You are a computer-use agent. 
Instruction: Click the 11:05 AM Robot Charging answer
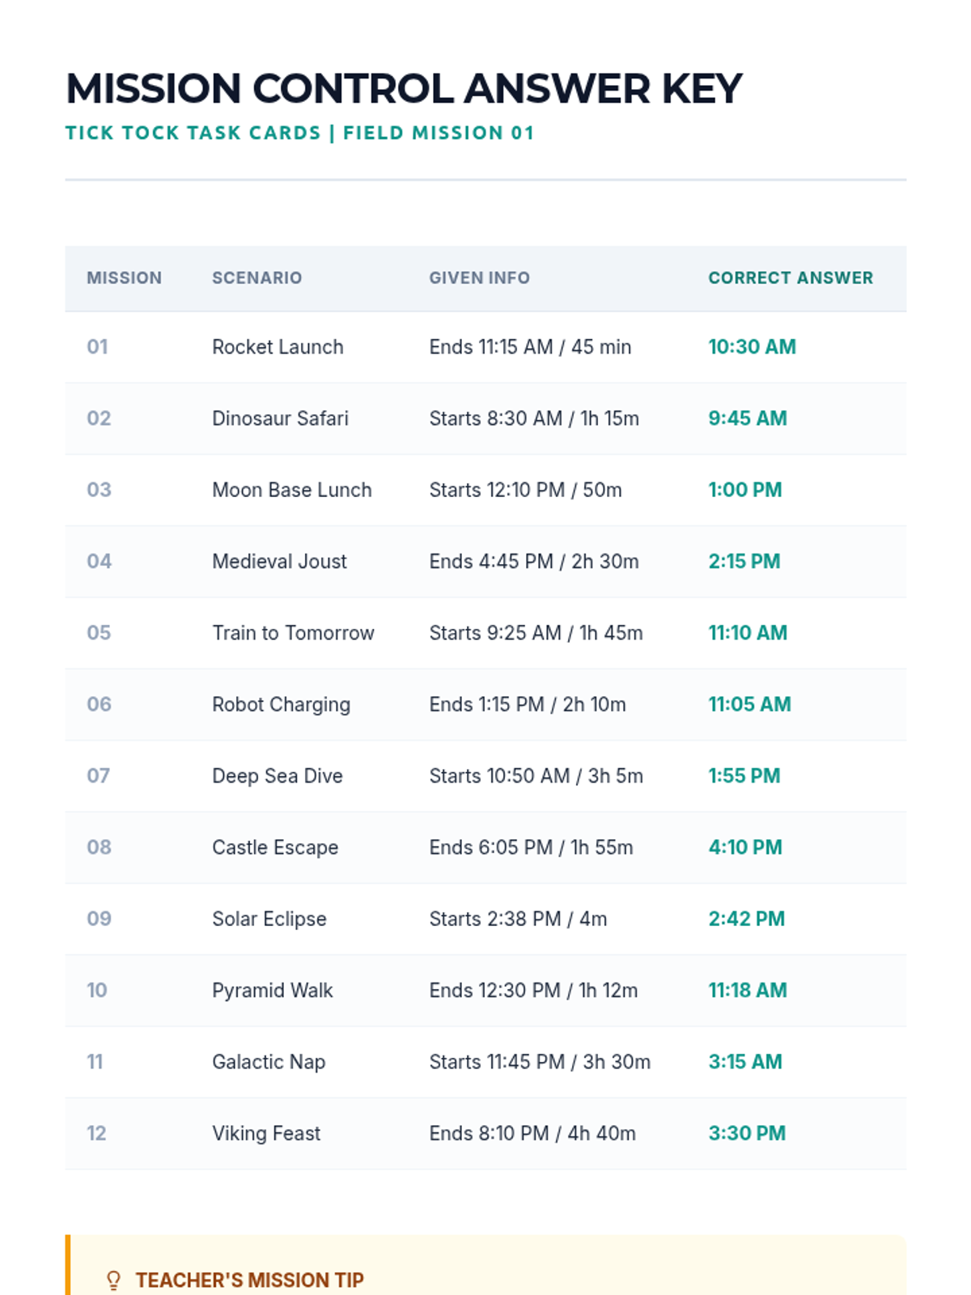[749, 704]
